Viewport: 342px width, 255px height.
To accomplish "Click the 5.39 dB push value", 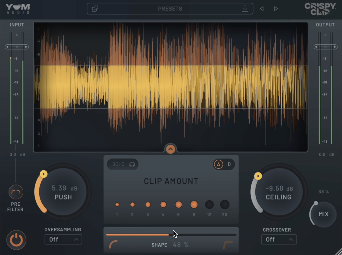I will tap(65, 188).
